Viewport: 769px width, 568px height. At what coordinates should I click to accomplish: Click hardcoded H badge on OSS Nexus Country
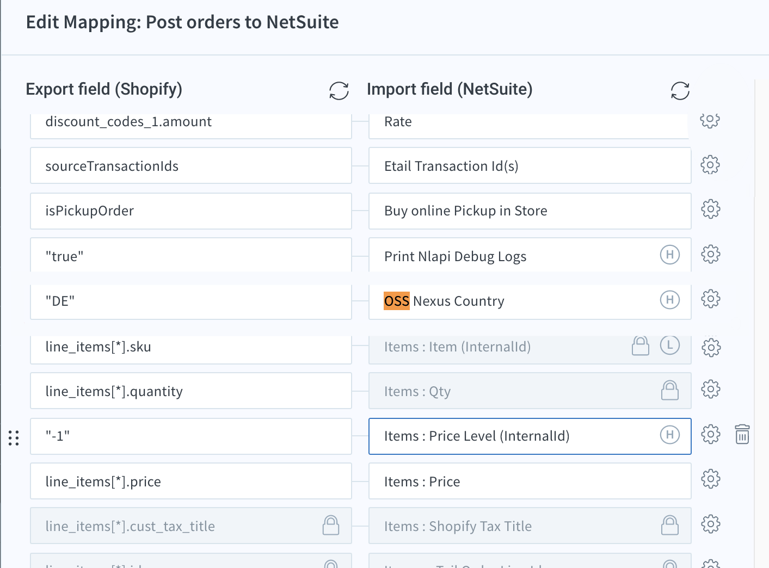point(670,299)
